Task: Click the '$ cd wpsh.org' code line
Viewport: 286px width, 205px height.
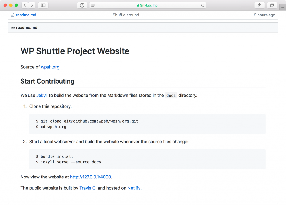Action: 51,127
